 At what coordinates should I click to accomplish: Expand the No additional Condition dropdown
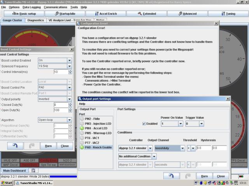[154, 156]
